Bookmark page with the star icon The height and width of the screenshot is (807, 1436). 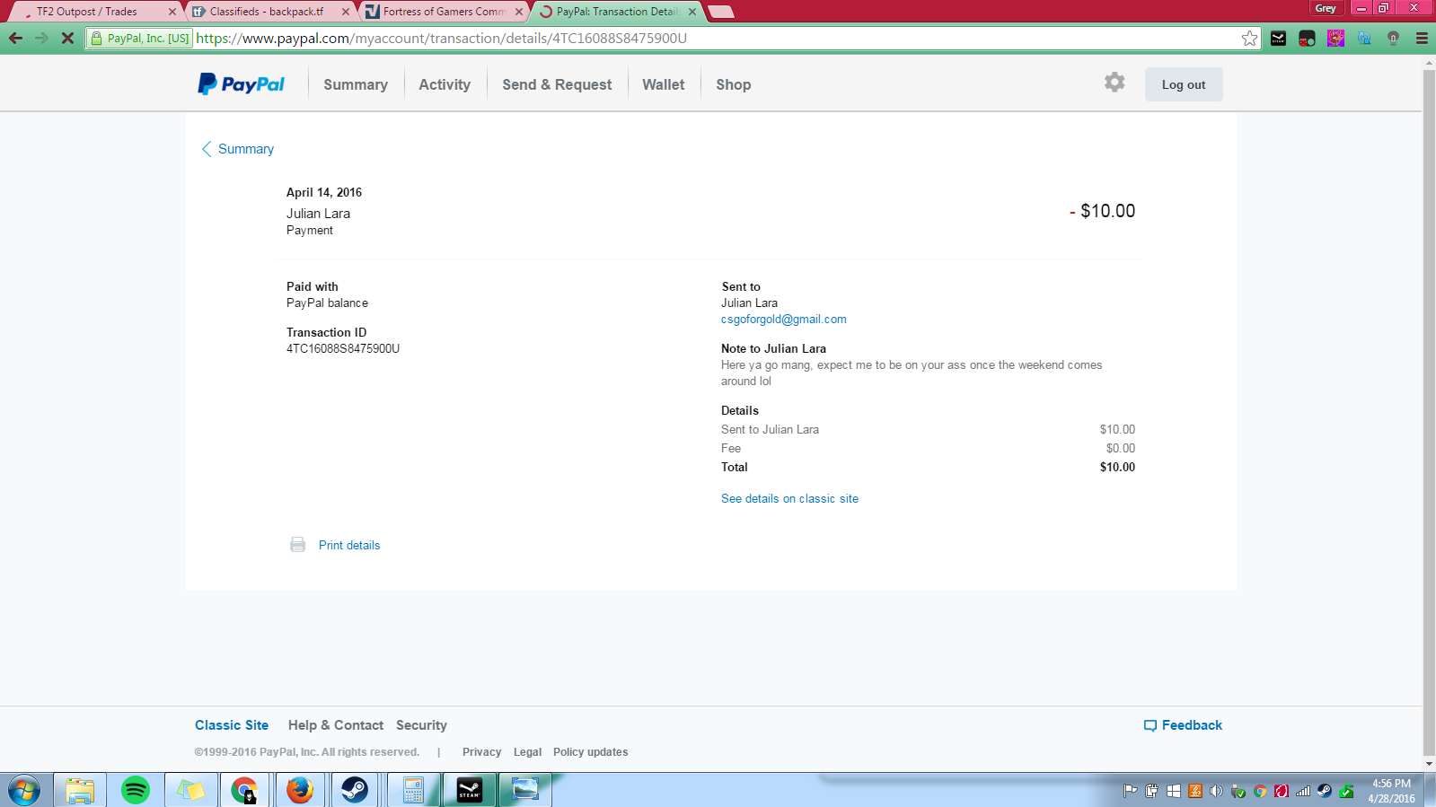coord(1249,38)
